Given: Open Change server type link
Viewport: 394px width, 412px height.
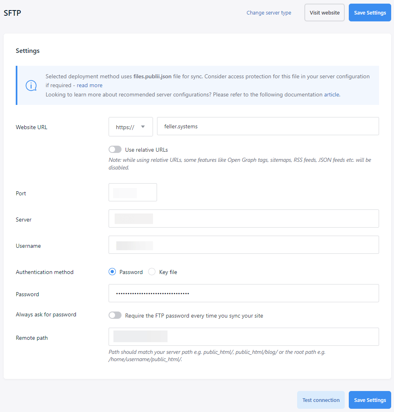Looking at the screenshot, I should click(x=269, y=13).
